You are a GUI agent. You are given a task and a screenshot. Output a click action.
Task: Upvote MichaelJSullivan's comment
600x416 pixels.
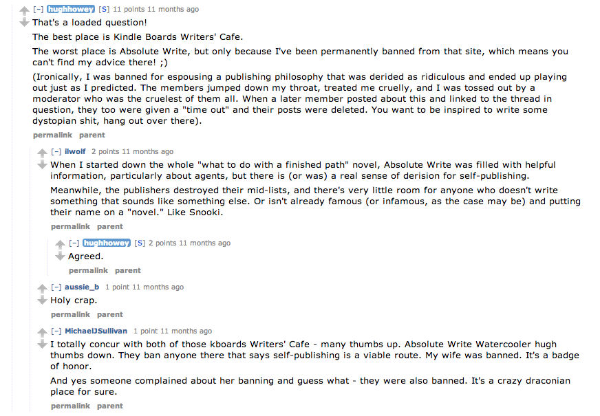tap(42, 332)
